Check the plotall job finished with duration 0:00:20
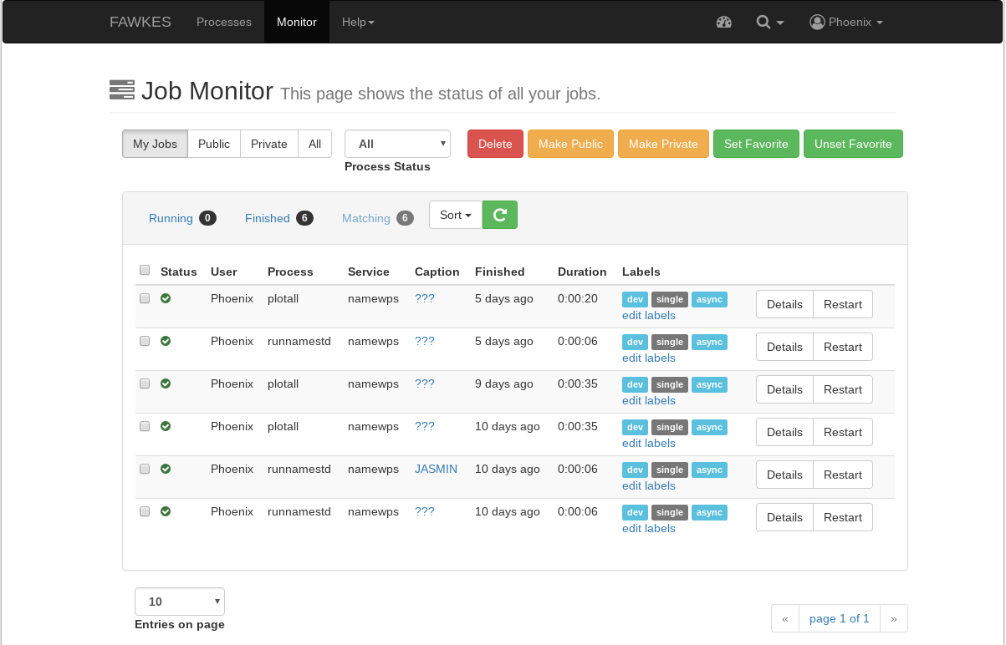 (x=145, y=298)
